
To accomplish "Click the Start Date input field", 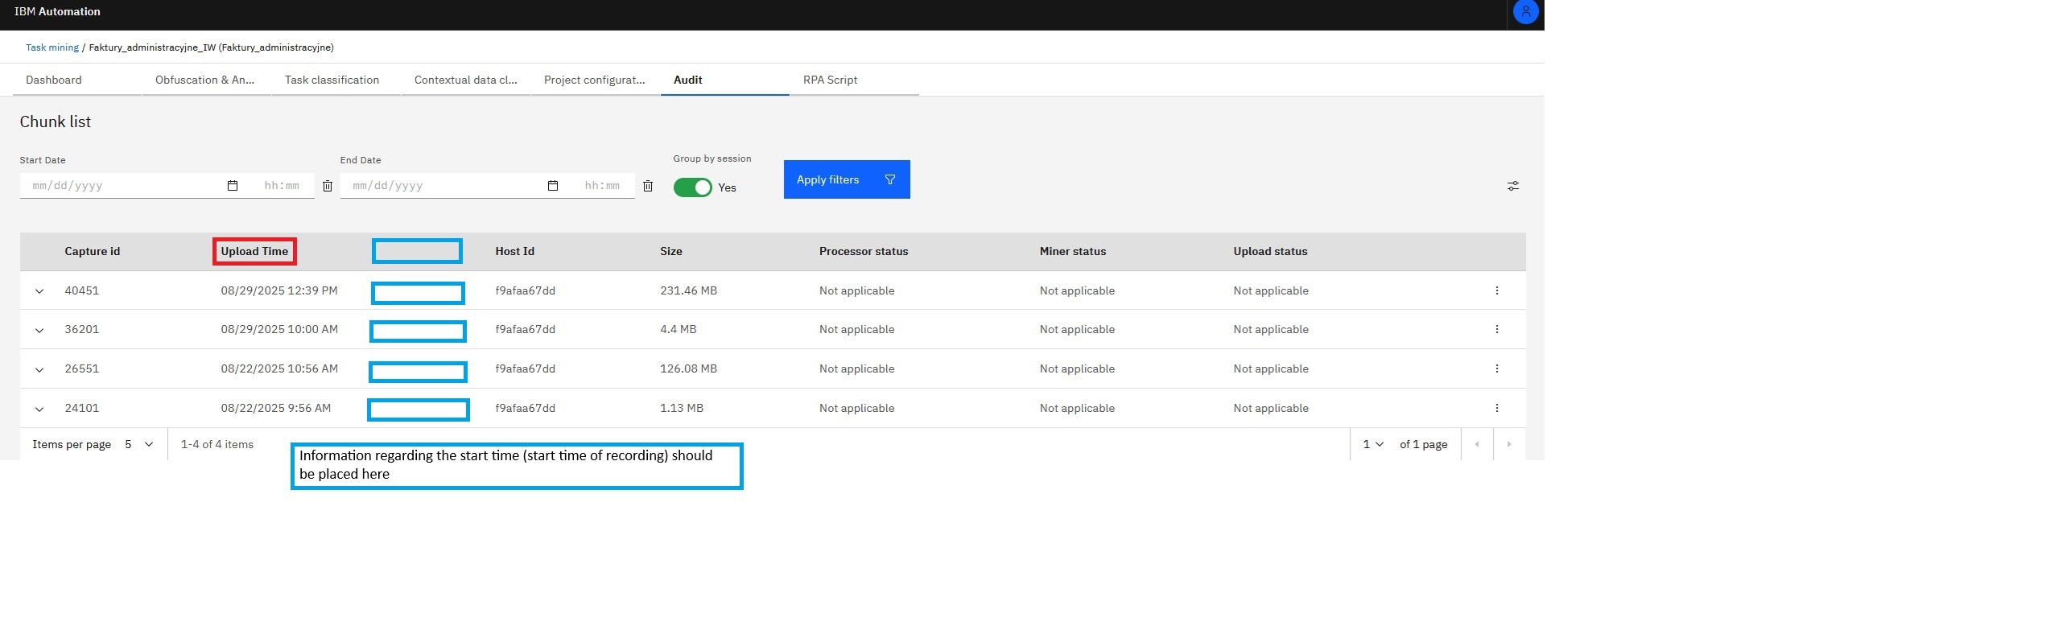I will point(121,186).
